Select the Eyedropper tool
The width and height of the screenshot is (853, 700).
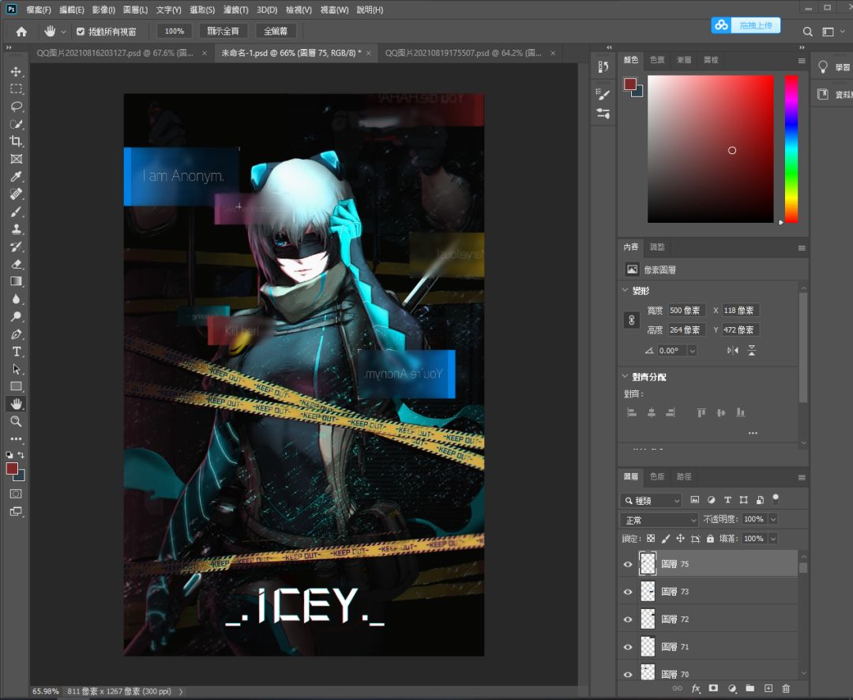coord(17,176)
